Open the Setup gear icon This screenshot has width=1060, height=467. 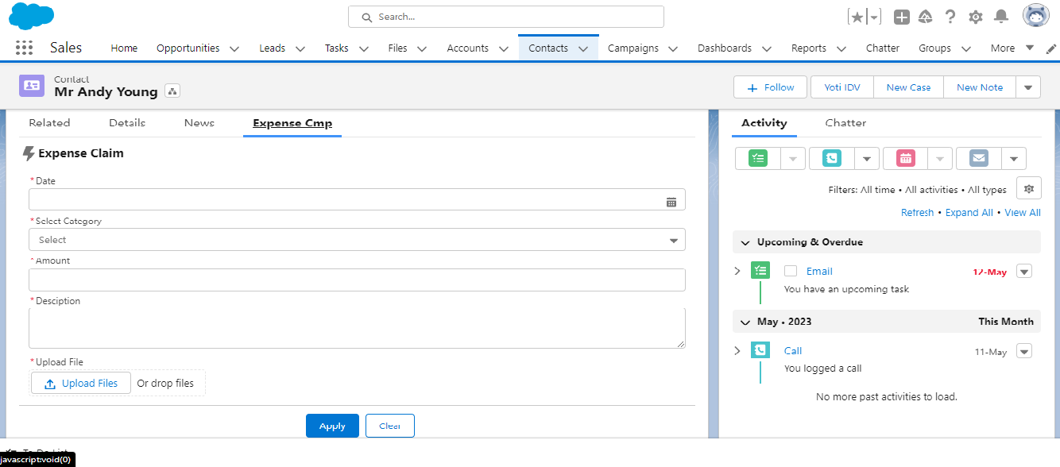976,17
